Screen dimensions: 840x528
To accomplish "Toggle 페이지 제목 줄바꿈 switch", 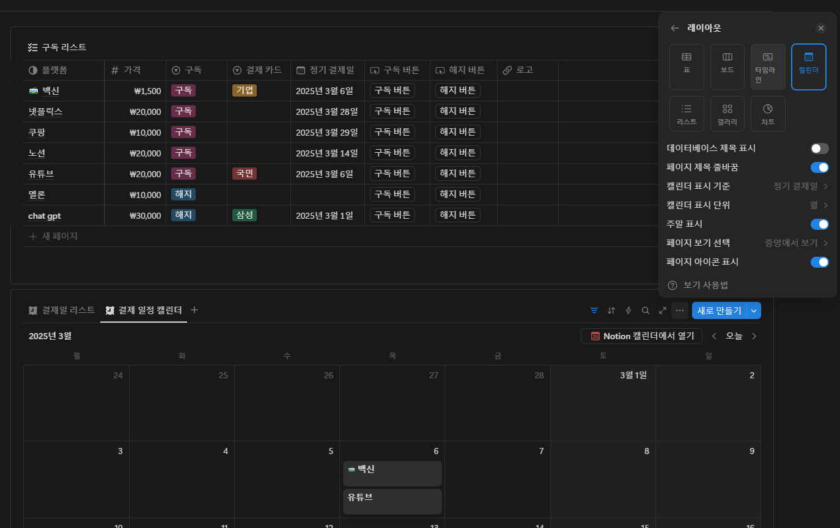I will [x=820, y=167].
